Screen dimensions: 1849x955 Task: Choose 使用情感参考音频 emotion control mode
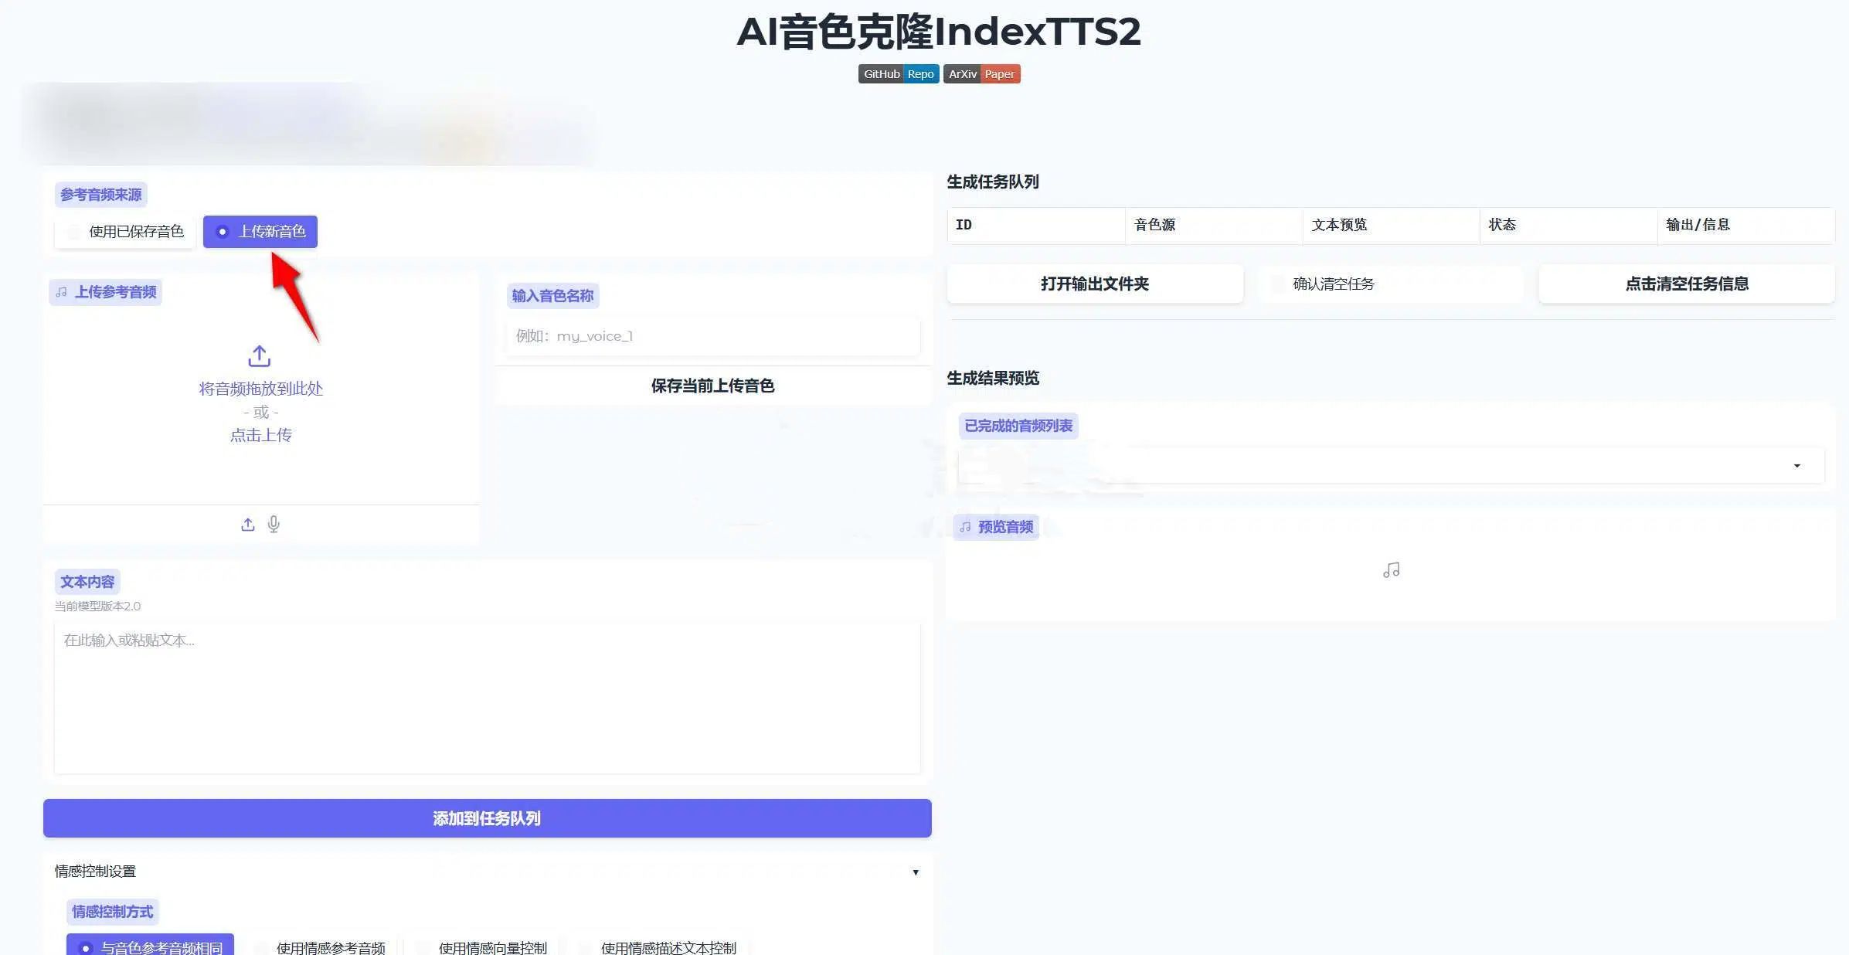[x=263, y=947]
